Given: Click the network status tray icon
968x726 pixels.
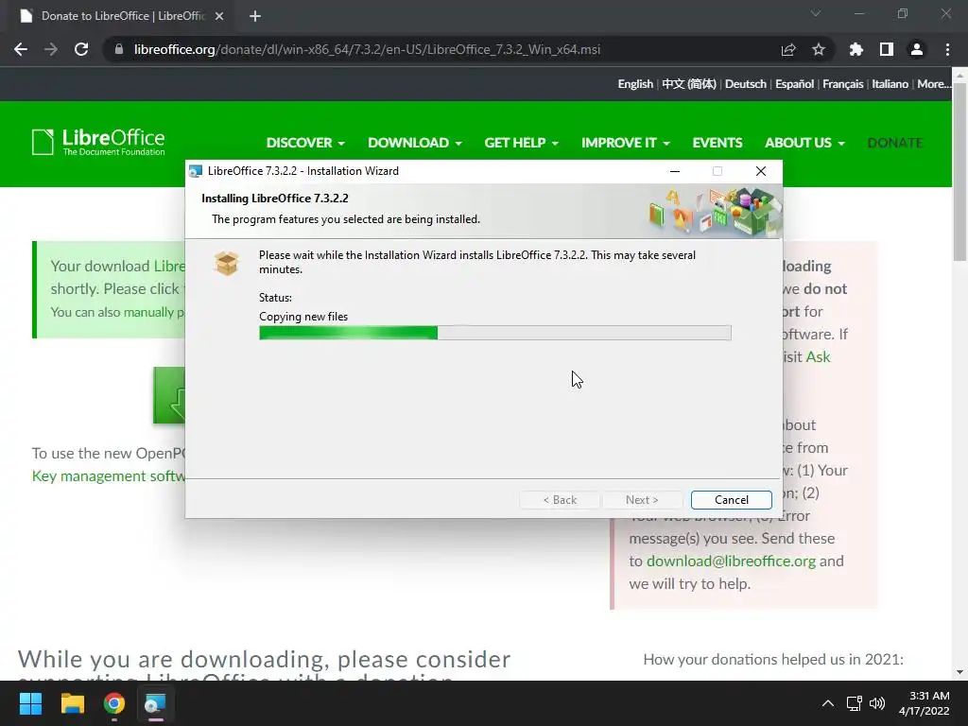Looking at the screenshot, I should (x=855, y=703).
